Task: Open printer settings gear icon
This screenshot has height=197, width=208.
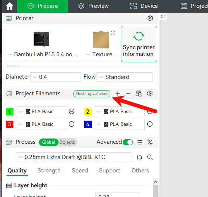Action: point(150,18)
